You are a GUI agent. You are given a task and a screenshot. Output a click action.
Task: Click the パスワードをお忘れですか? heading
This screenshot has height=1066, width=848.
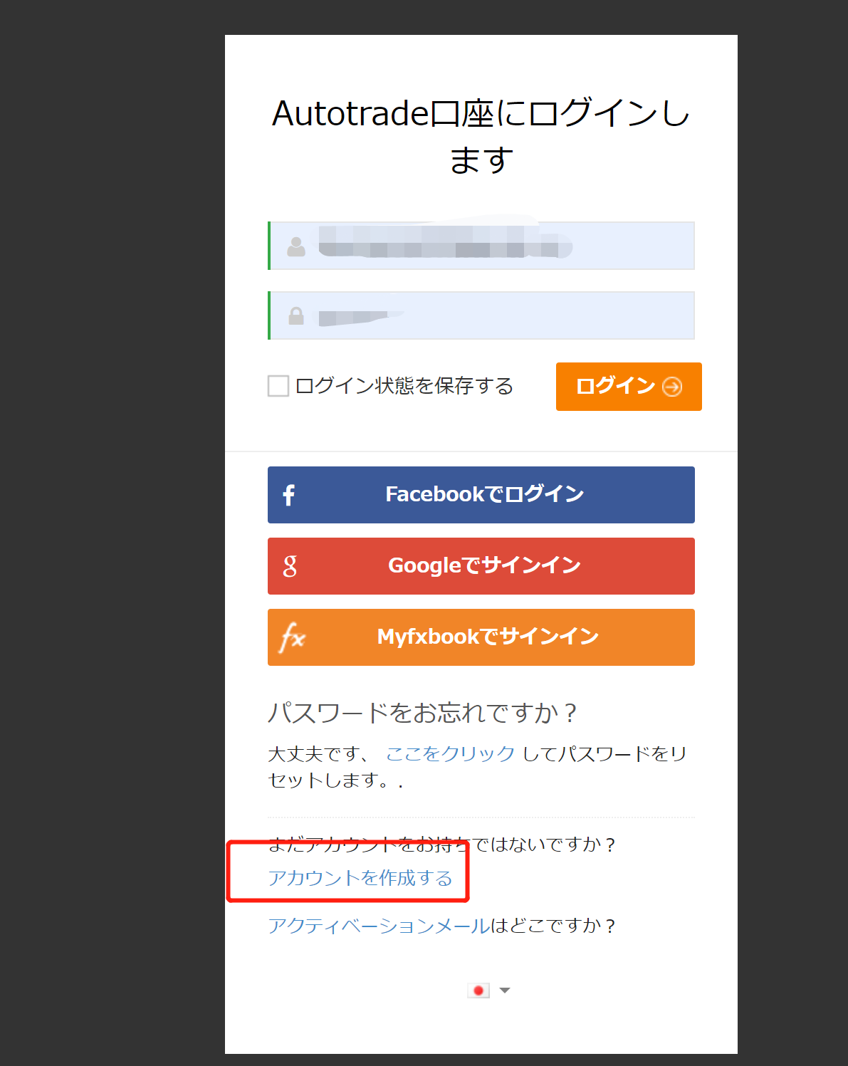click(x=423, y=712)
